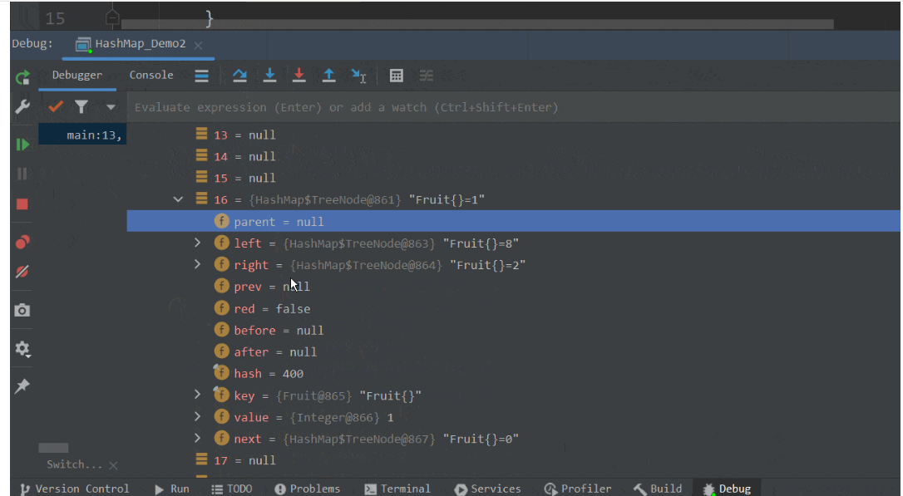Close the HashMap_Demo2 debug tab

pyautogui.click(x=198, y=45)
